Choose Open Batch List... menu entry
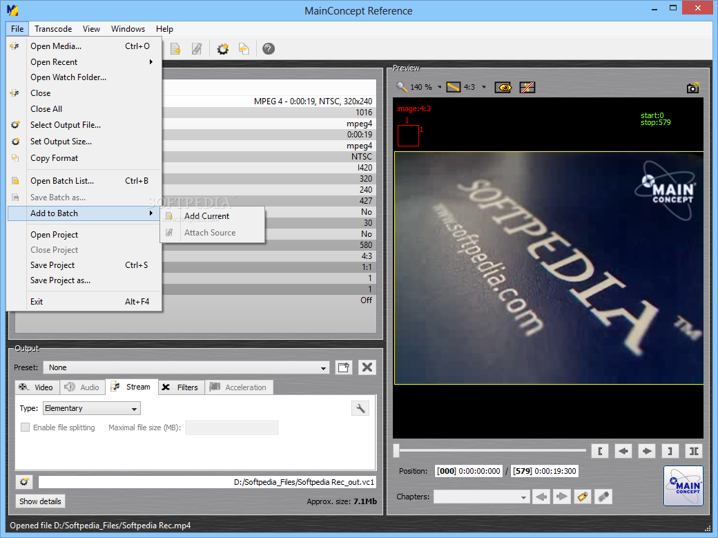 coord(84,181)
